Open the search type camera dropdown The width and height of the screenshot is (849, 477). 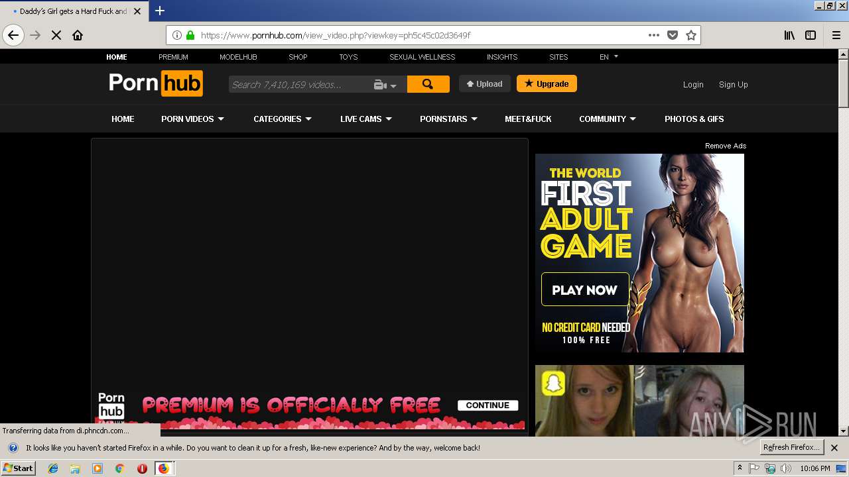point(385,85)
